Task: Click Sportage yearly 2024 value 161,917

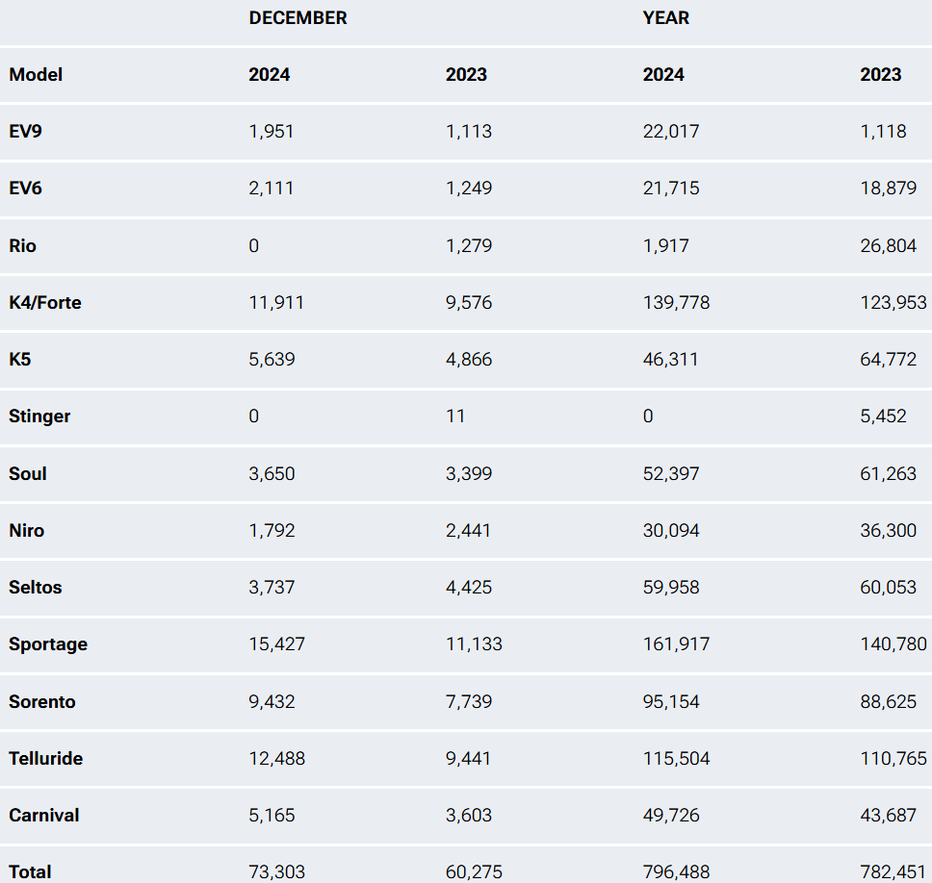Action: 676,644
